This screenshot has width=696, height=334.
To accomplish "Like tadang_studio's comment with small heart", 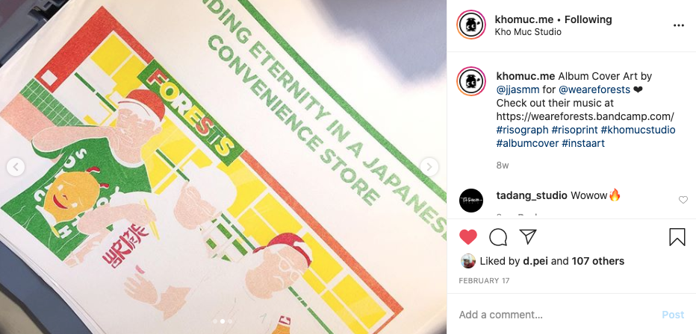I will (683, 200).
